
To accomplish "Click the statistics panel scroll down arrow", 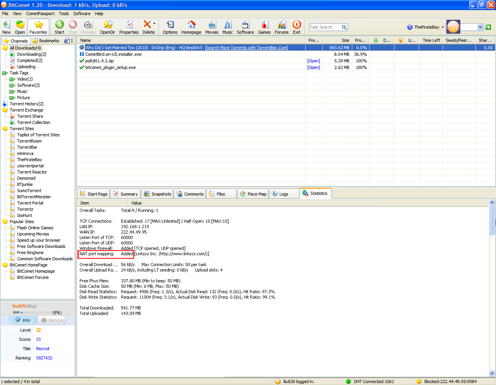I will click(492, 374).
